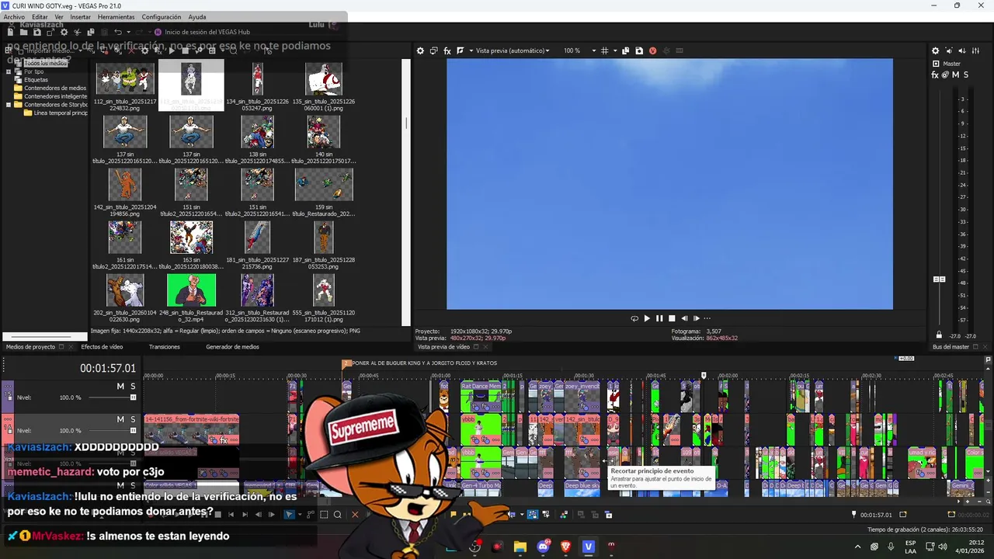This screenshot has height=559, width=994.
Task: Switch to Medios de proyecto tab
Action: click(31, 347)
